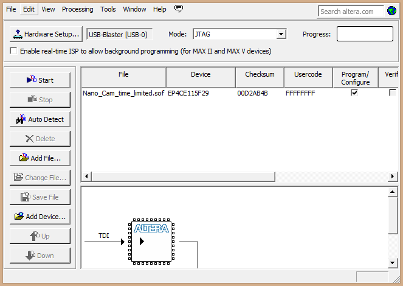Image resolution: width=403 pixels, height=286 pixels.
Task: Click the globe icon next to search
Action: [x=391, y=11]
